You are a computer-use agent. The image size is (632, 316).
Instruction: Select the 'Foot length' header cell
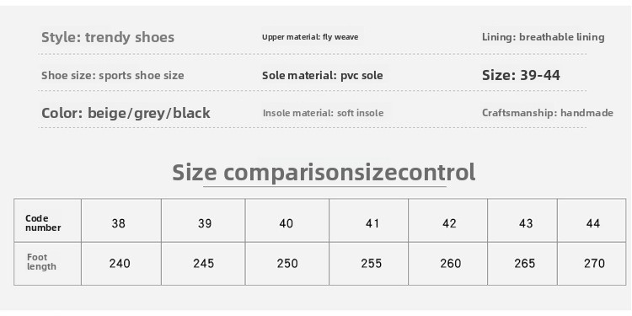pos(47,264)
